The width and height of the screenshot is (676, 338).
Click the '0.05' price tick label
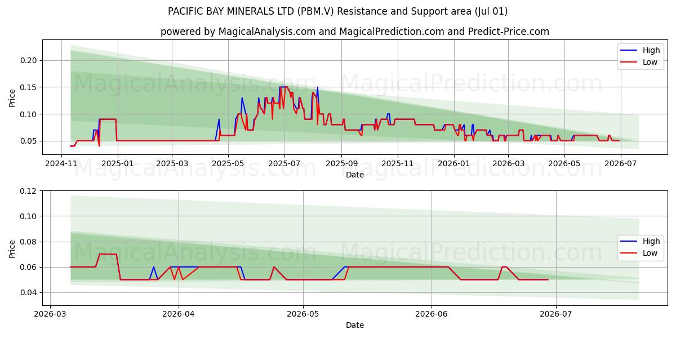pos(29,141)
